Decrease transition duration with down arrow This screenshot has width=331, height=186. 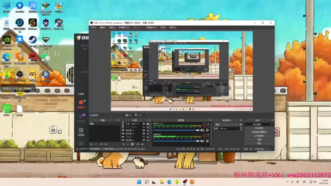pos(241,129)
